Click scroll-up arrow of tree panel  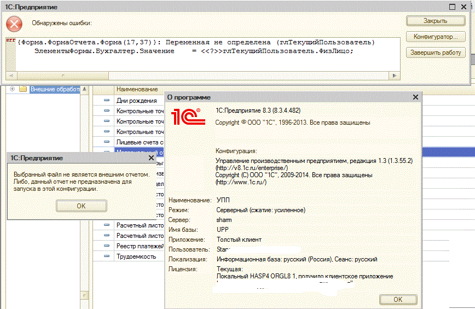coord(84,89)
